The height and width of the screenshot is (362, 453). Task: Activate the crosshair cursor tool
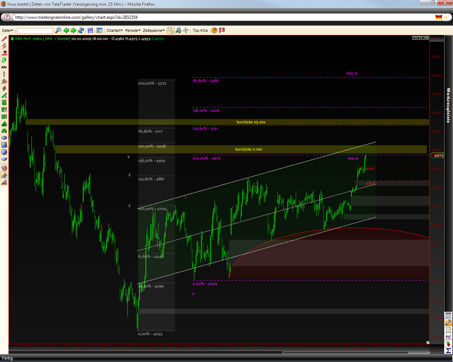coord(186,30)
